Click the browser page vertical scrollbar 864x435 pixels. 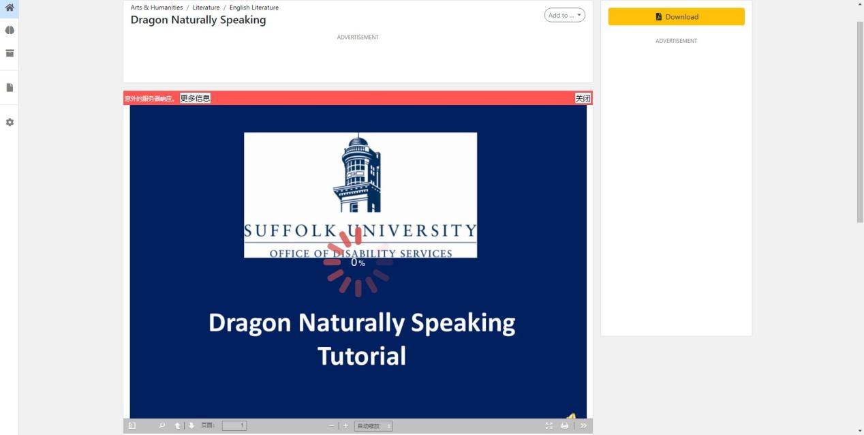tap(860, 123)
